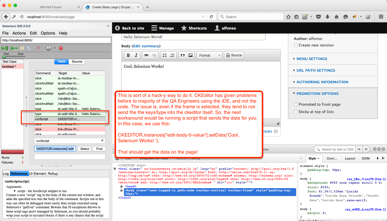This screenshot has width=387, height=221.
Task: Open the Firebug DOM tab
Action: click(x=366, y=158)
